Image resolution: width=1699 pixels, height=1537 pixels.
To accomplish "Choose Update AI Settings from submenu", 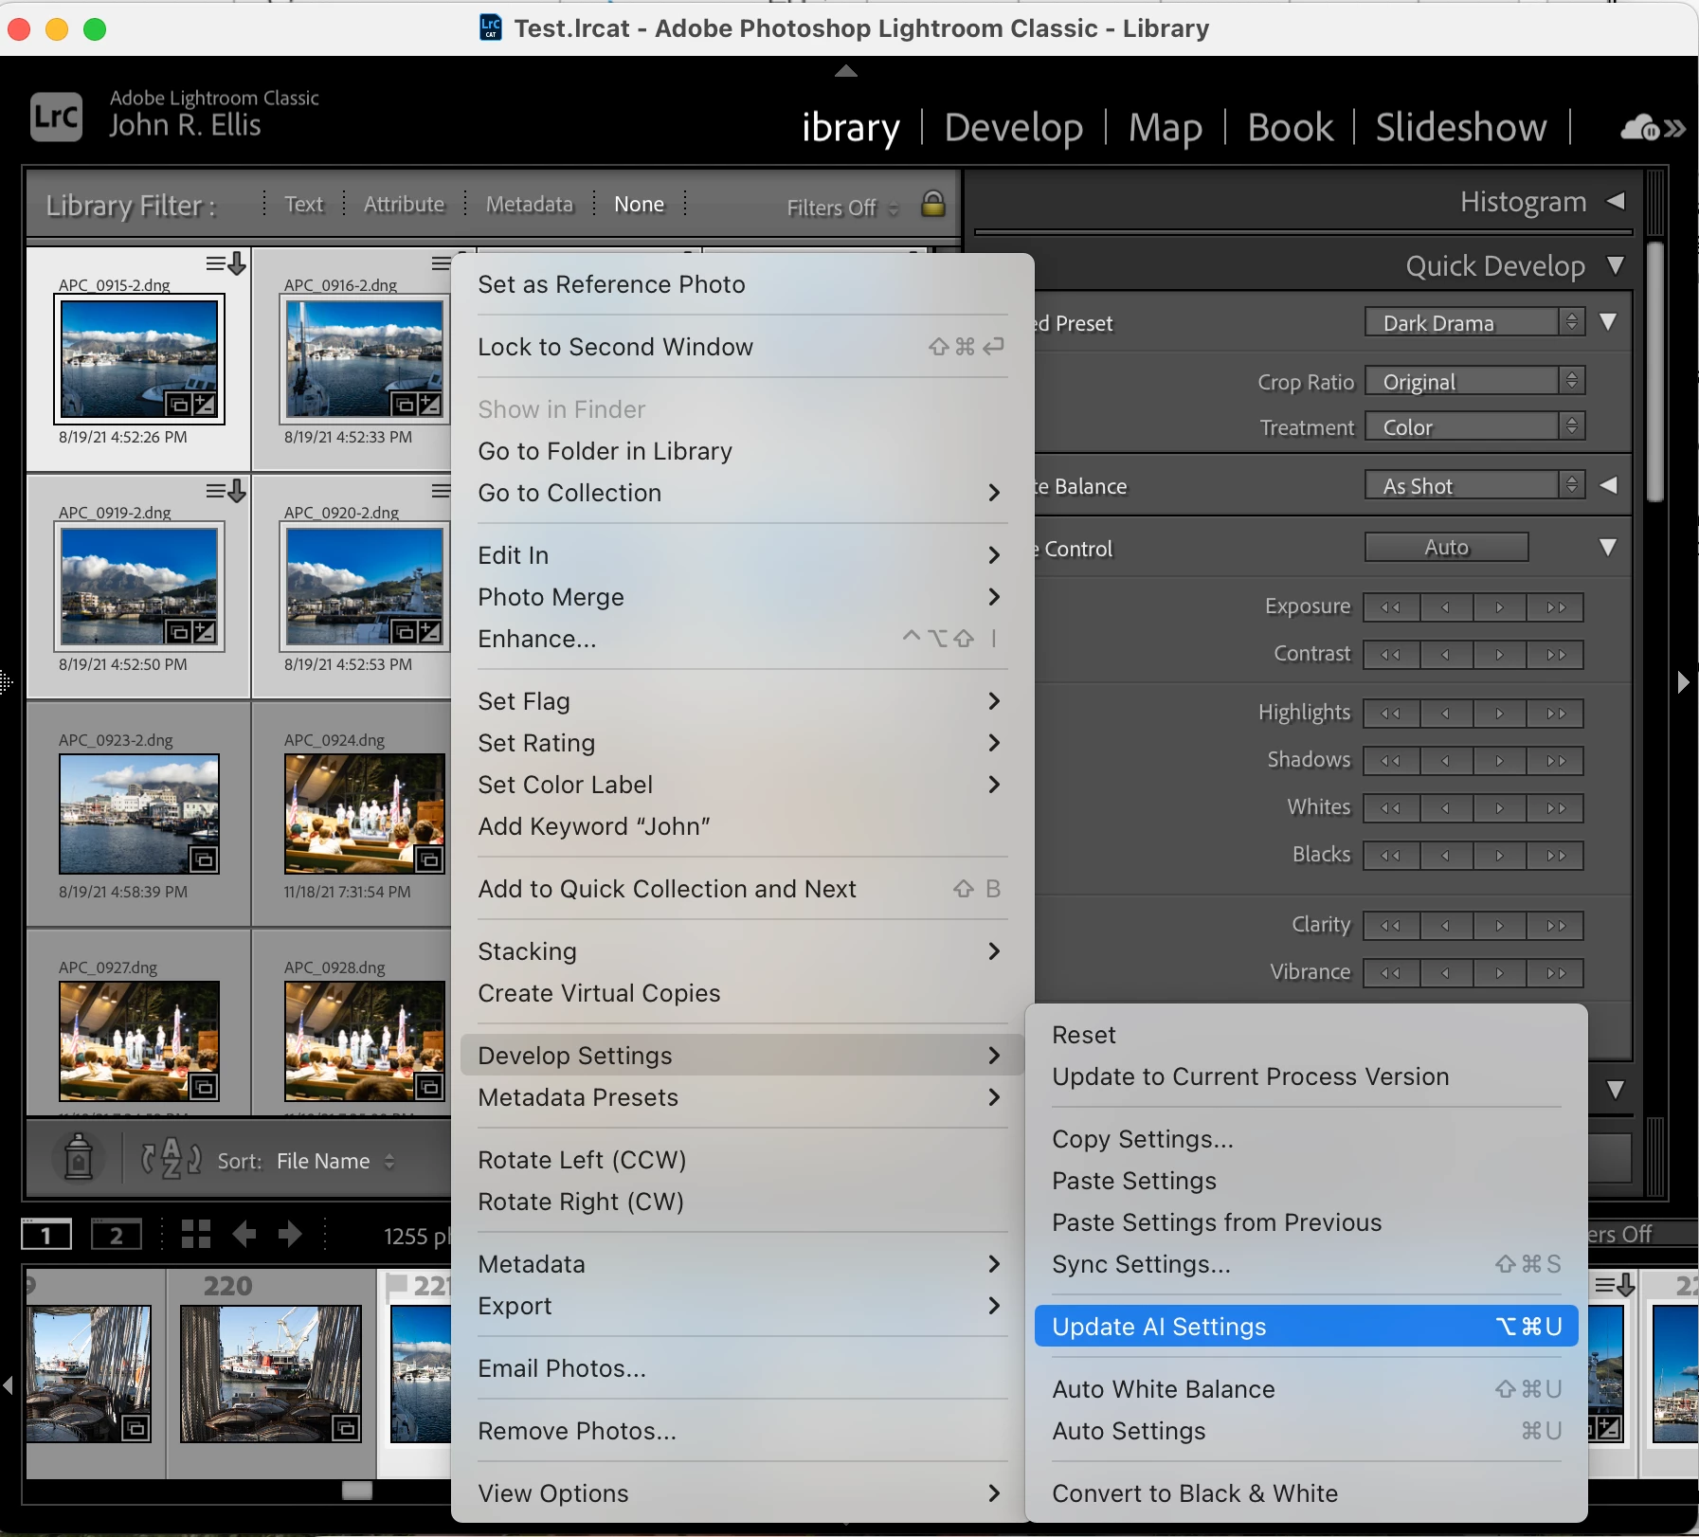I will 1306,1327.
